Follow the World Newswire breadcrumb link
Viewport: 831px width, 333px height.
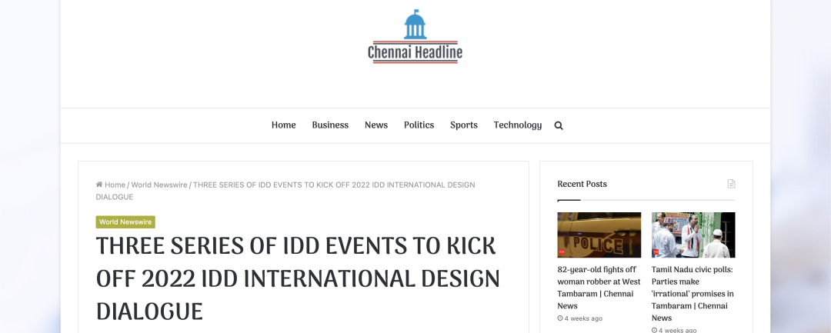[x=159, y=185]
